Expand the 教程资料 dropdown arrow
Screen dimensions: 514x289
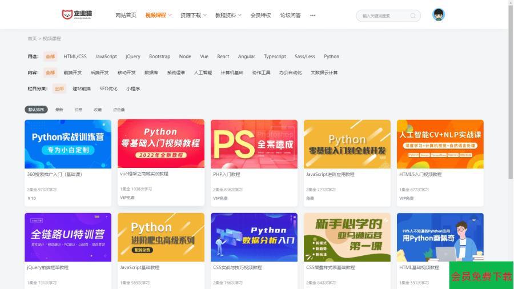pos(240,15)
